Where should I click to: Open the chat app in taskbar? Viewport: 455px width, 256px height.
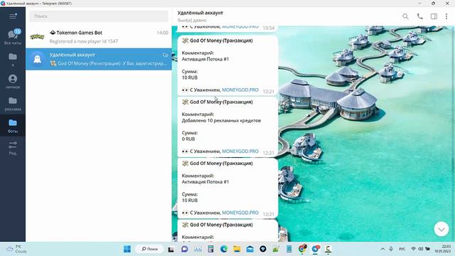click(184, 249)
